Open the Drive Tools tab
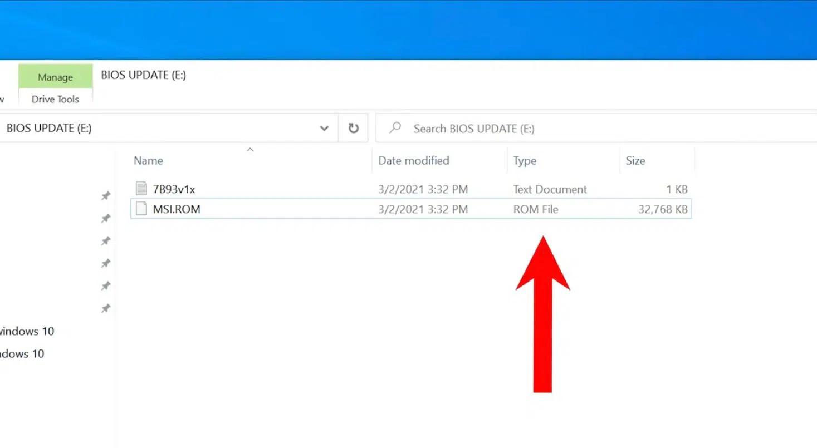This screenshot has height=448, width=817. (x=55, y=99)
